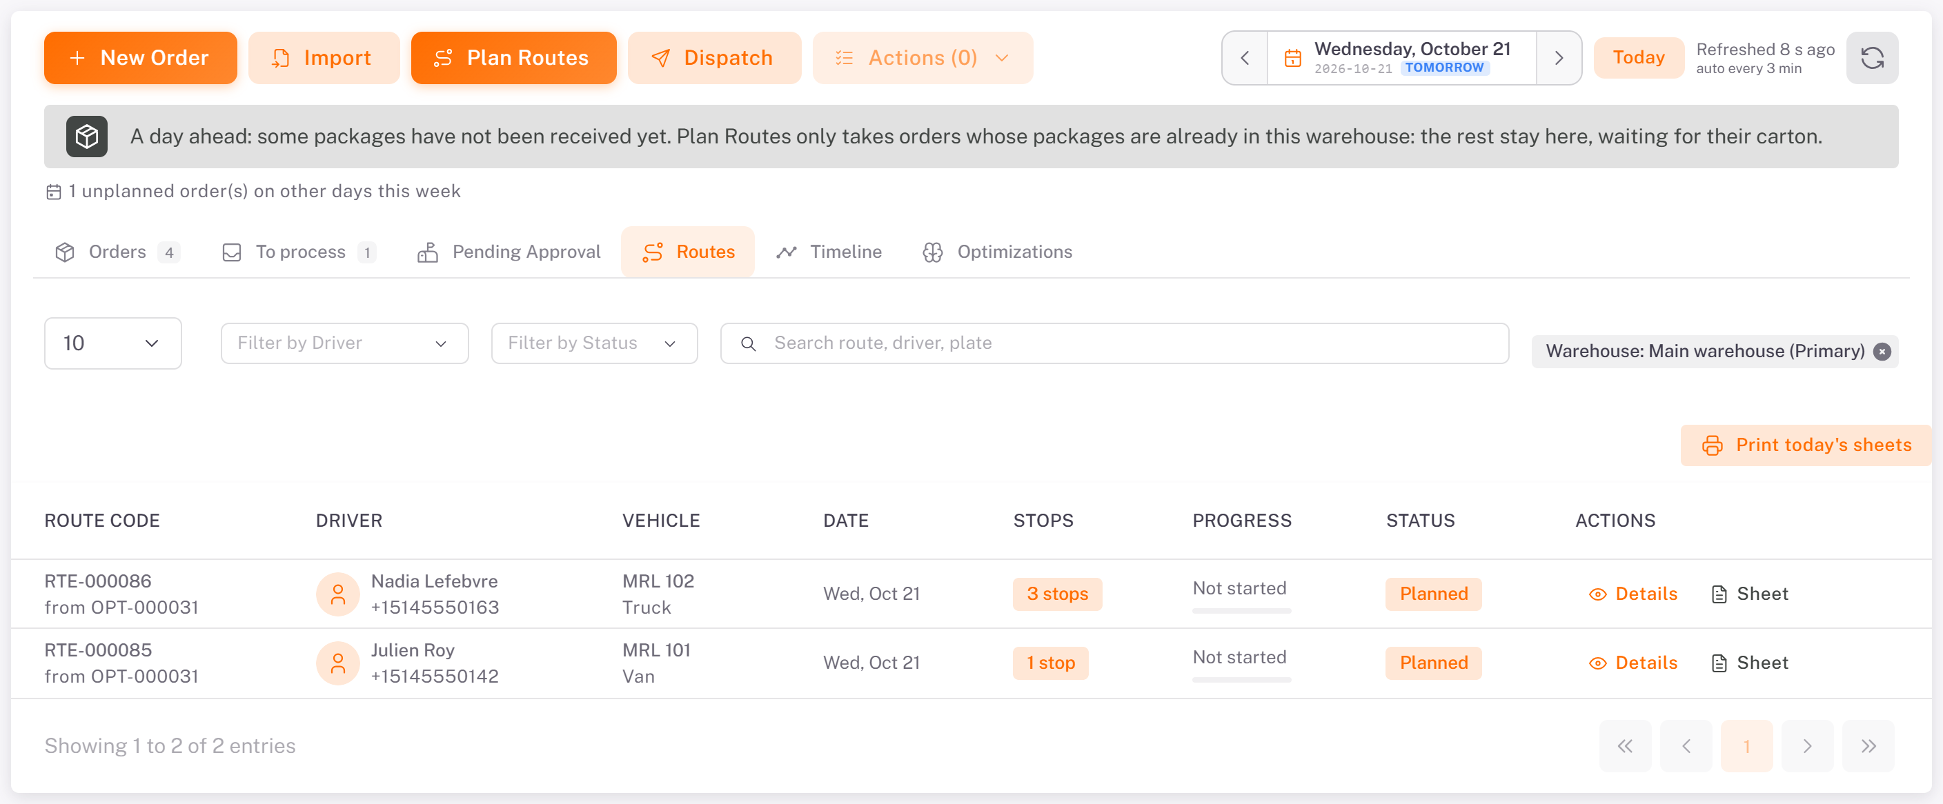The height and width of the screenshot is (804, 1943).
Task: Open the page size dropdown showing 10
Action: click(x=113, y=343)
